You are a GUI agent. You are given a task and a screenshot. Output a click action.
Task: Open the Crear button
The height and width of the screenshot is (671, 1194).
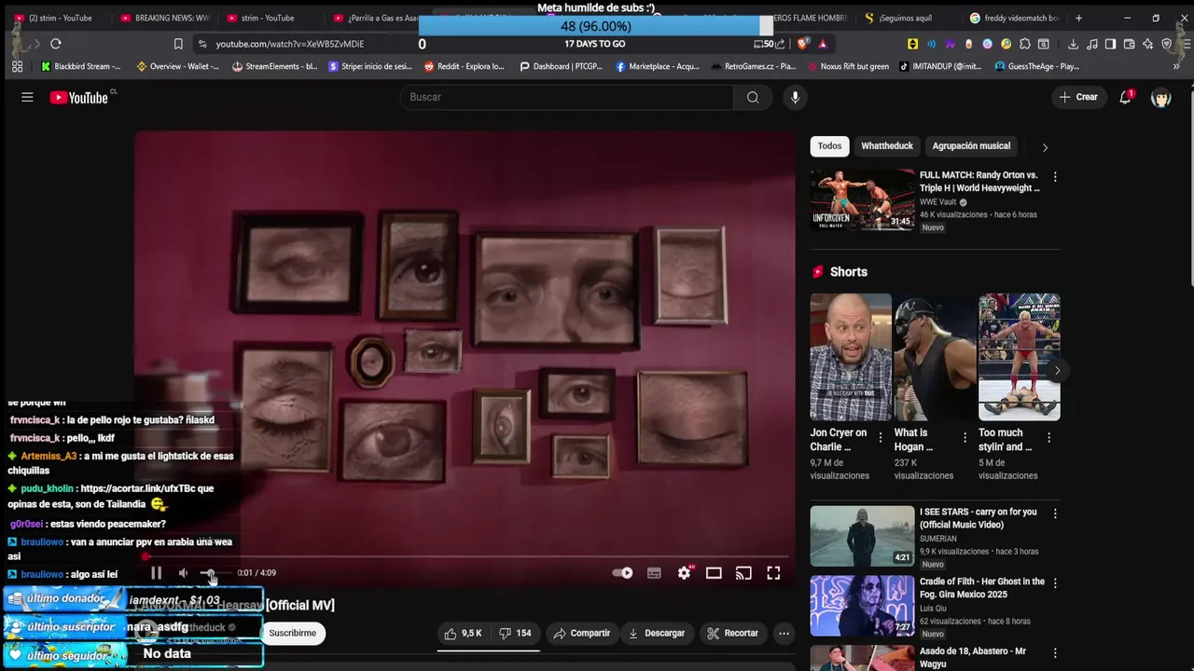click(1078, 97)
